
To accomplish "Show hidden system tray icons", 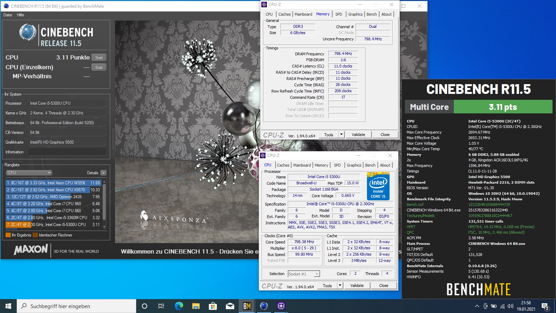I will (477, 306).
